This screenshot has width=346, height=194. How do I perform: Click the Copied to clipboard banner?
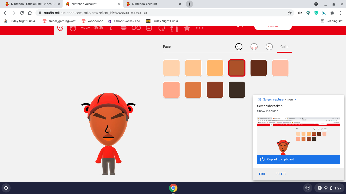[x=299, y=159]
